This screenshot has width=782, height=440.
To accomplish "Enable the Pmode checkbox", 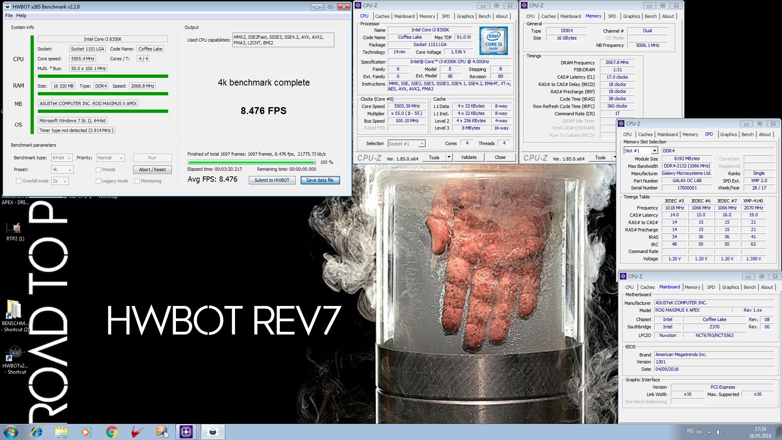I will pos(98,169).
